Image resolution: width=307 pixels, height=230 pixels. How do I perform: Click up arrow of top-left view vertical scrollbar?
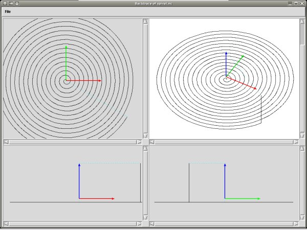(145, 21)
